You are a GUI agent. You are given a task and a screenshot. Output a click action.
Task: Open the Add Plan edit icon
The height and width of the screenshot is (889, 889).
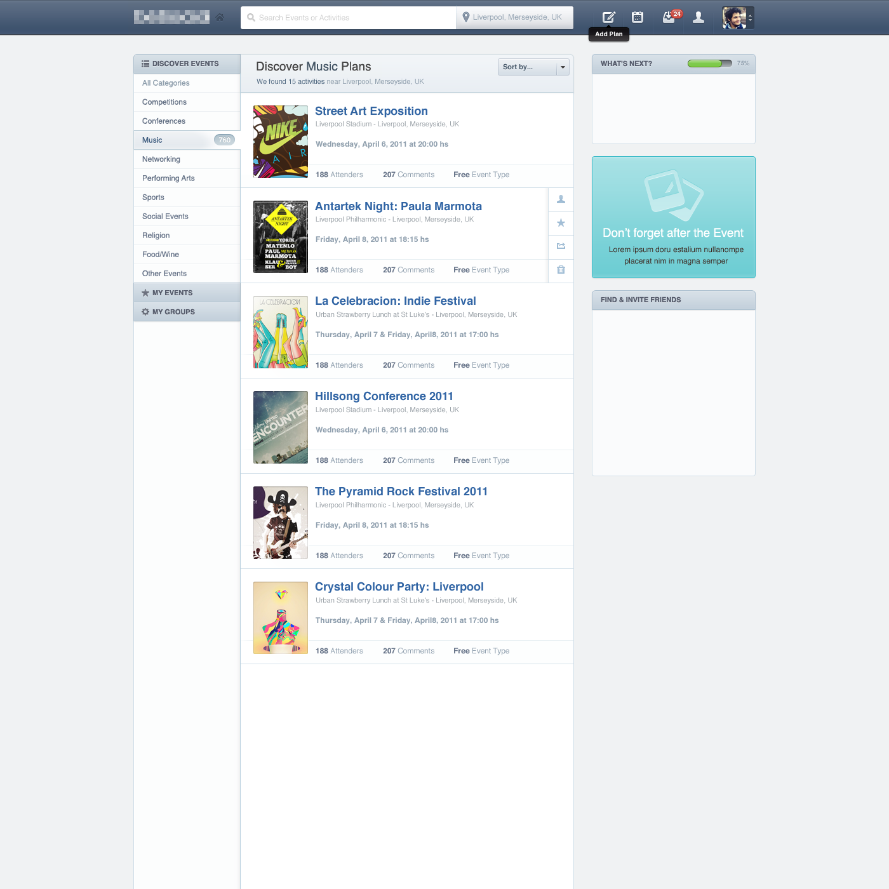[x=609, y=17]
